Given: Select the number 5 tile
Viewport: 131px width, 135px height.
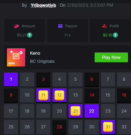Looking at the screenshot, I should pos(76,79).
